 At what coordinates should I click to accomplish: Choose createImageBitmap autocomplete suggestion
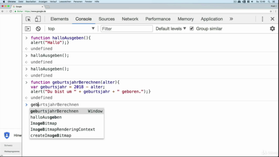point(67,135)
